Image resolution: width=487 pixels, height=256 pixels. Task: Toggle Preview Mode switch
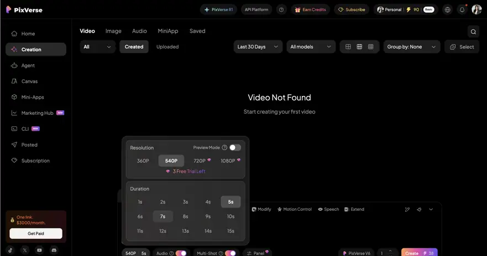(x=235, y=147)
